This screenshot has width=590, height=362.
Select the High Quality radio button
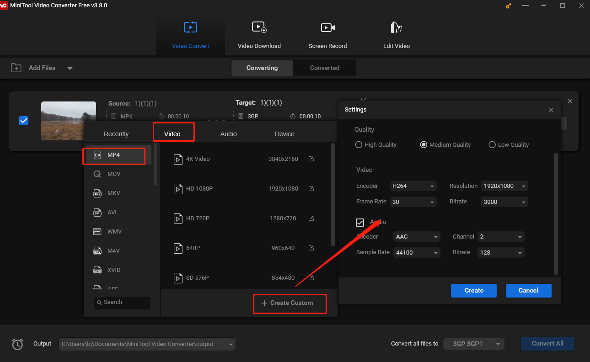(x=359, y=144)
